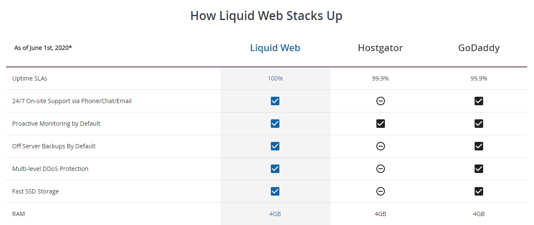This screenshot has width=534, height=225.
Task: Click Hostgator Off Server Backups minus icon
Action: 381,146
